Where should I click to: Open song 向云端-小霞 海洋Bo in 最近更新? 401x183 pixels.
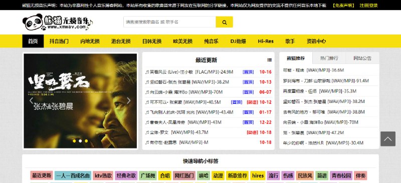pyautogui.click(x=186, y=92)
